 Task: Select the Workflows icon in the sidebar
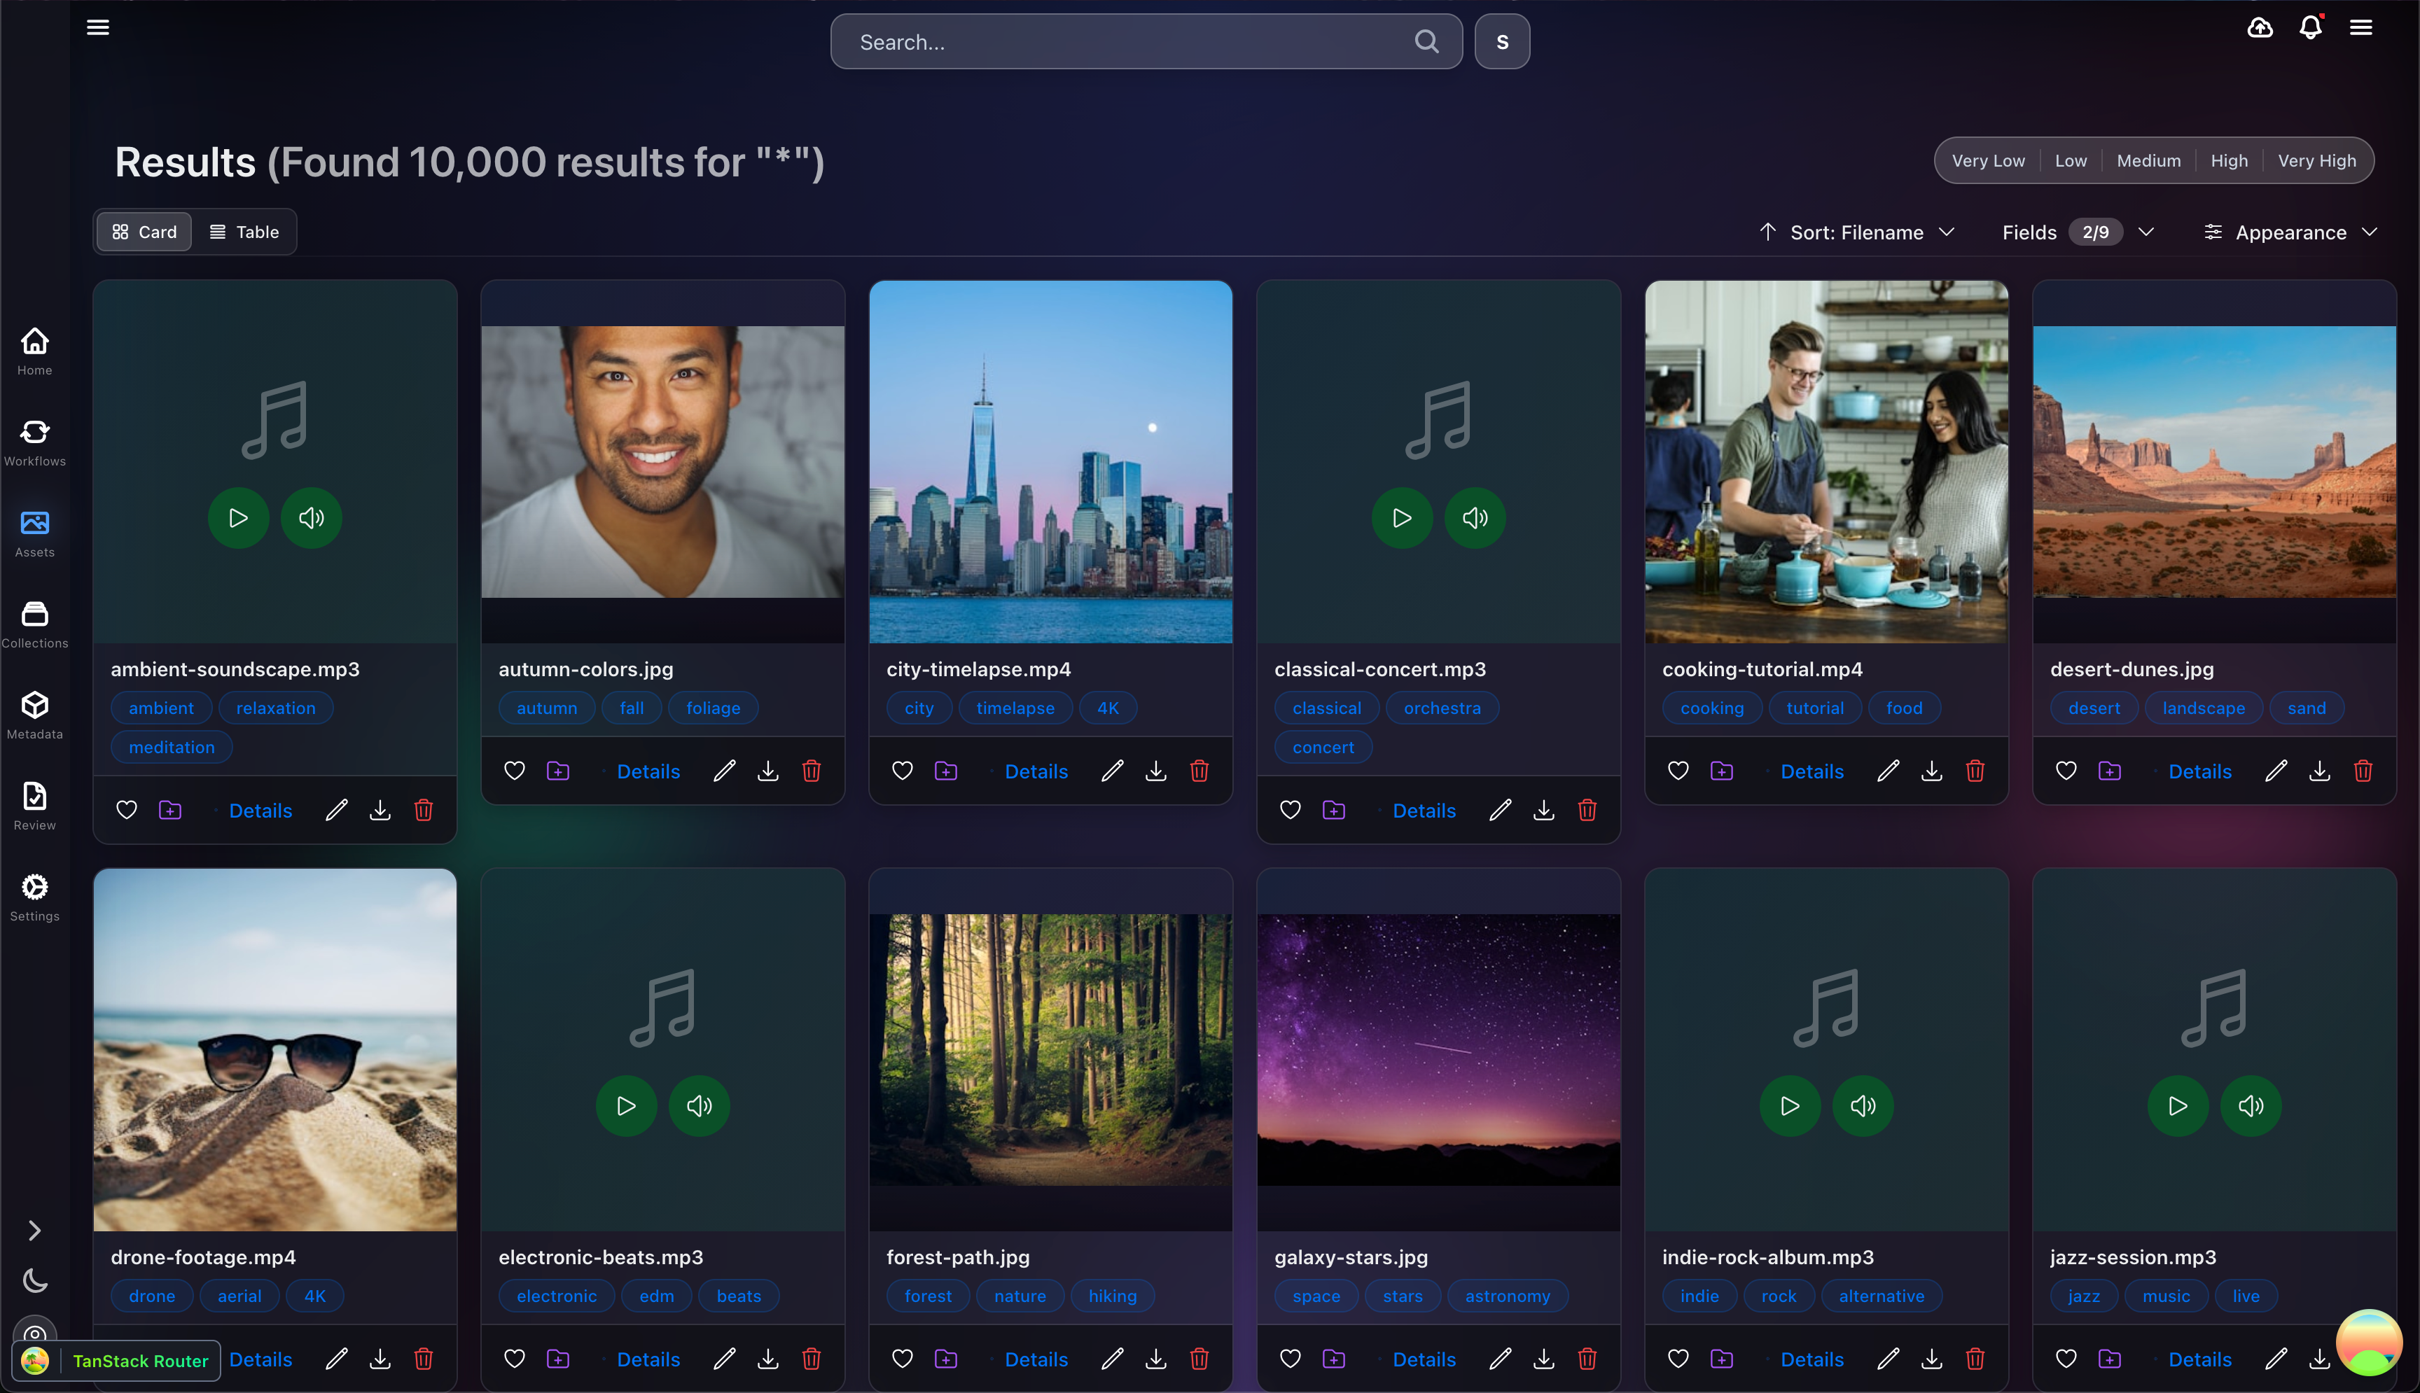34,442
